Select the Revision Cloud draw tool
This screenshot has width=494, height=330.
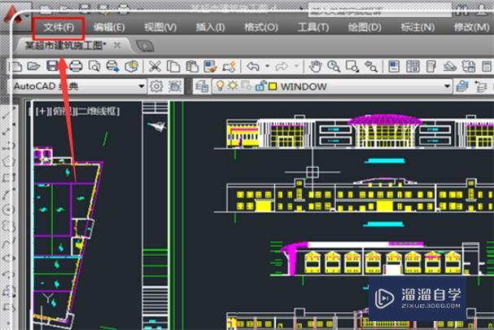click(8, 227)
